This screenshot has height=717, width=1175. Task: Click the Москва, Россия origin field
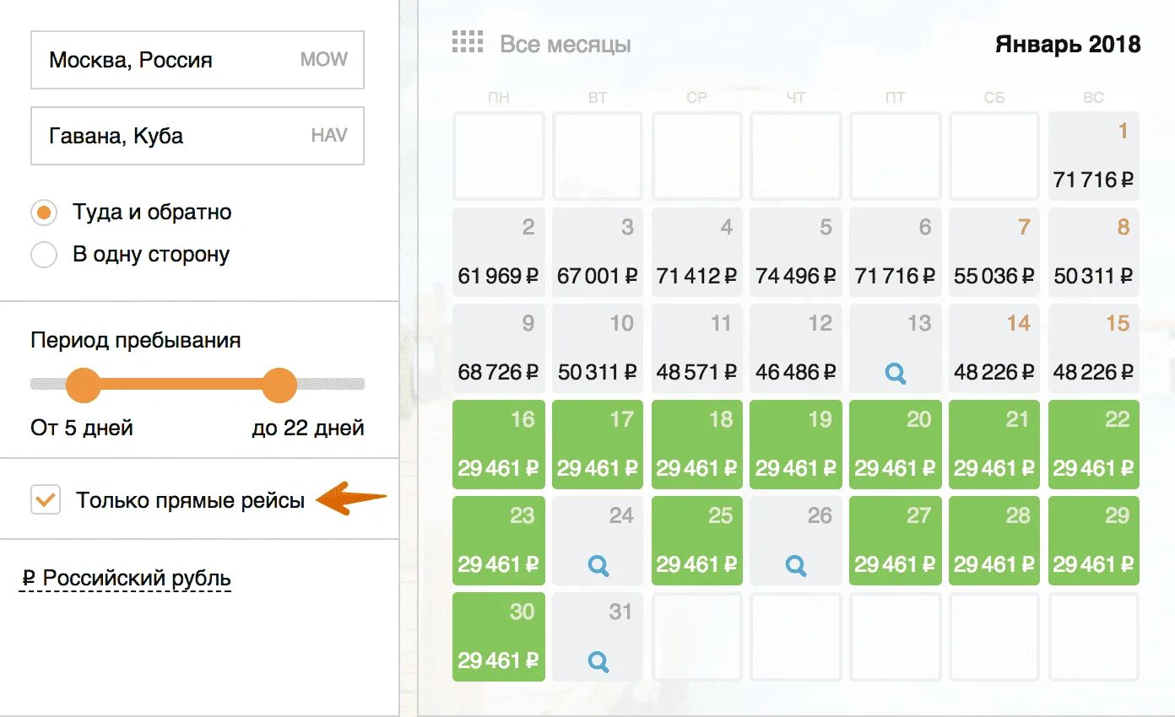198,60
